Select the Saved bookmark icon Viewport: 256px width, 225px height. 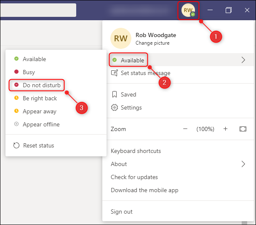pyautogui.click(x=114, y=95)
